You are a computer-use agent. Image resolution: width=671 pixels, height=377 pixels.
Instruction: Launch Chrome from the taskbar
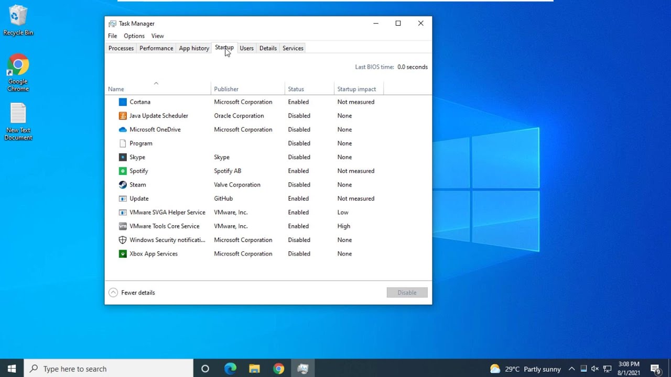pos(278,369)
